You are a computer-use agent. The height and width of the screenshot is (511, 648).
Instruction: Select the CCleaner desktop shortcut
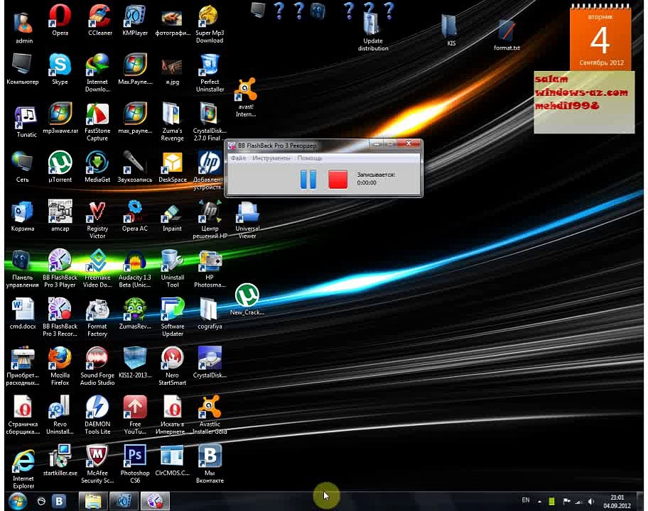tap(100, 20)
